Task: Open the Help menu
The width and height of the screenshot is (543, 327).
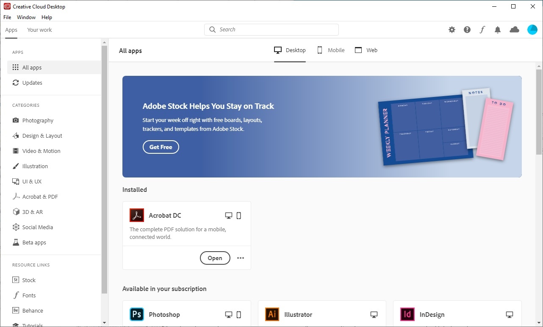Action: pyautogui.click(x=47, y=17)
